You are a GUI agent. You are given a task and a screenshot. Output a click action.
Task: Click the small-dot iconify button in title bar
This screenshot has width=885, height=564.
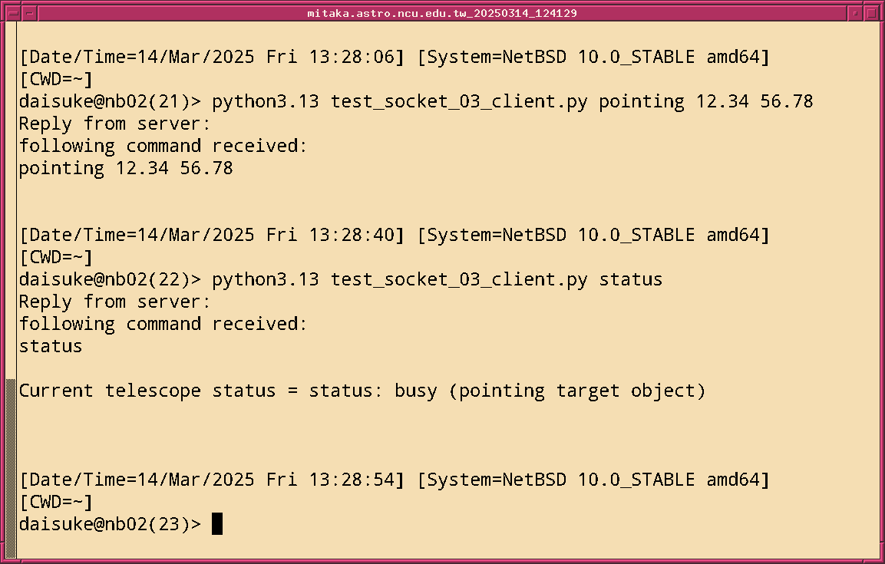click(x=856, y=13)
